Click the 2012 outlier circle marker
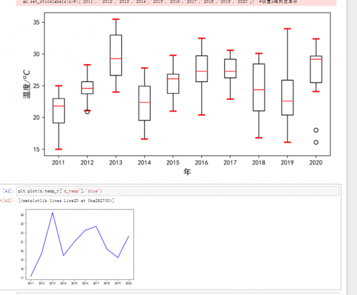Image resolution: width=357 pixels, height=295 pixels. point(87,112)
